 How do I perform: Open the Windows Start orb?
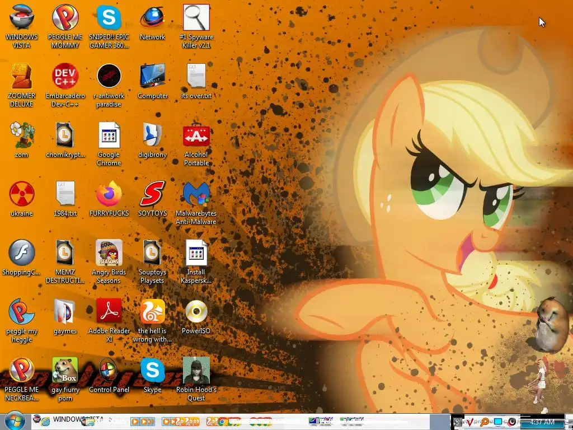15,422
